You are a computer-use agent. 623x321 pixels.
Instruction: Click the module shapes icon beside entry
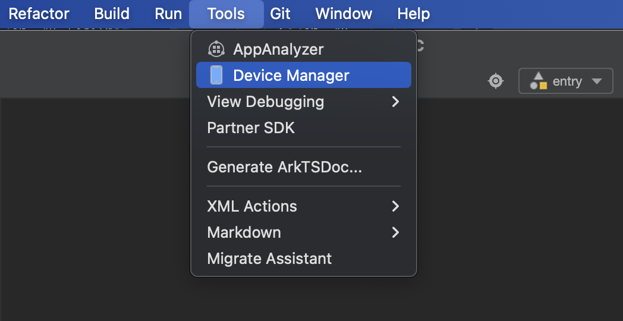(x=539, y=81)
